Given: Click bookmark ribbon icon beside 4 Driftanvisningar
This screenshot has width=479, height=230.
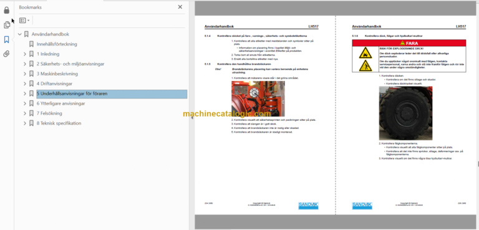Looking at the screenshot, I should click(31, 84).
